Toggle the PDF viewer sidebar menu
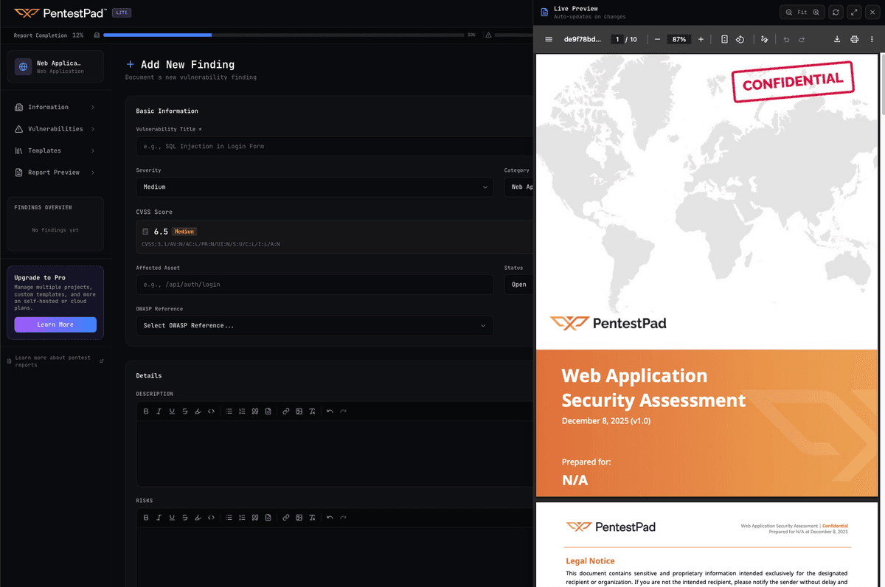This screenshot has height=587, width=885. point(549,39)
